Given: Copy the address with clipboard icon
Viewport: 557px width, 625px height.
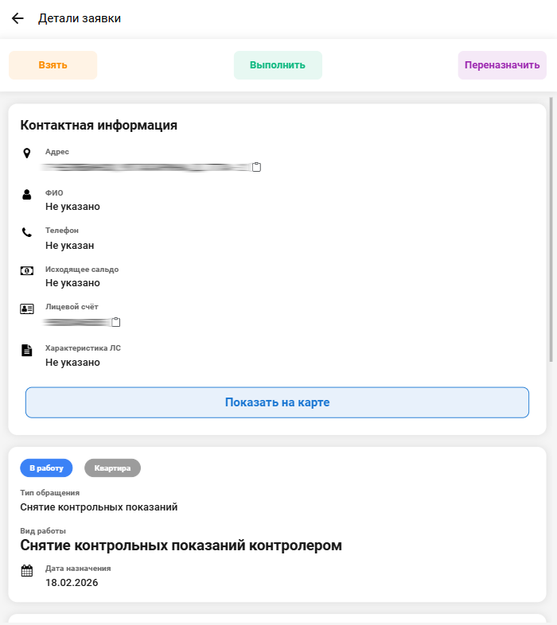Looking at the screenshot, I should click(256, 167).
